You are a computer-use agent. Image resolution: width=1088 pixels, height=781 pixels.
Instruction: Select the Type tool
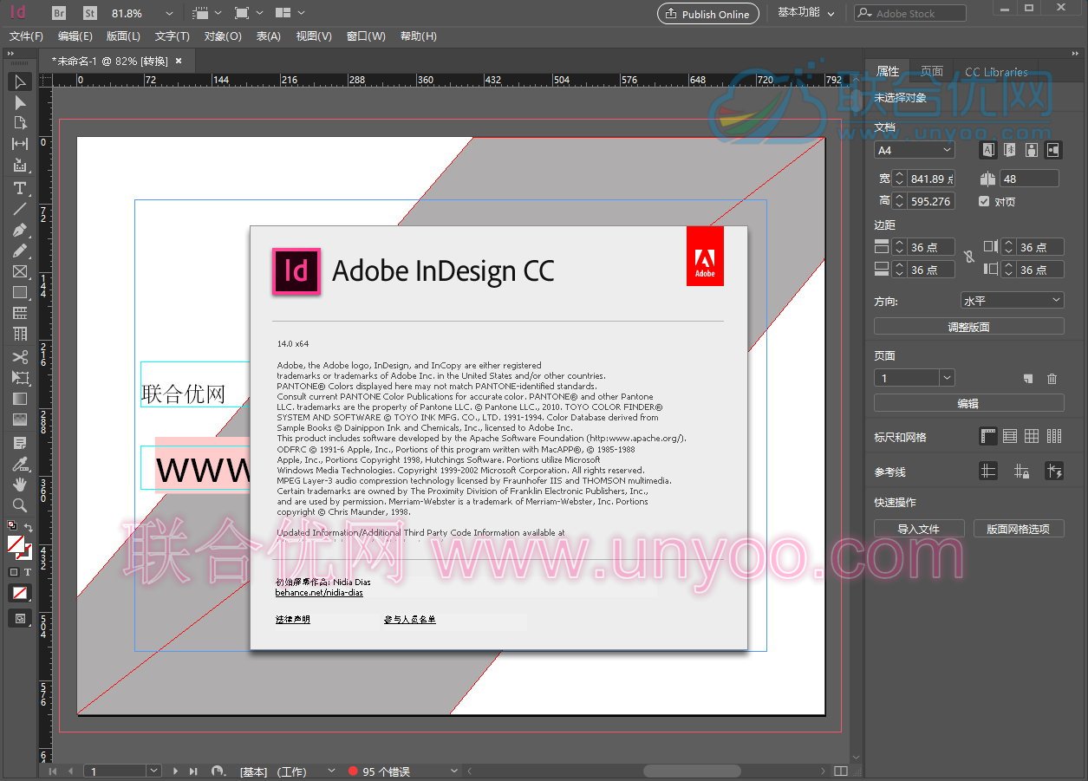[x=20, y=188]
